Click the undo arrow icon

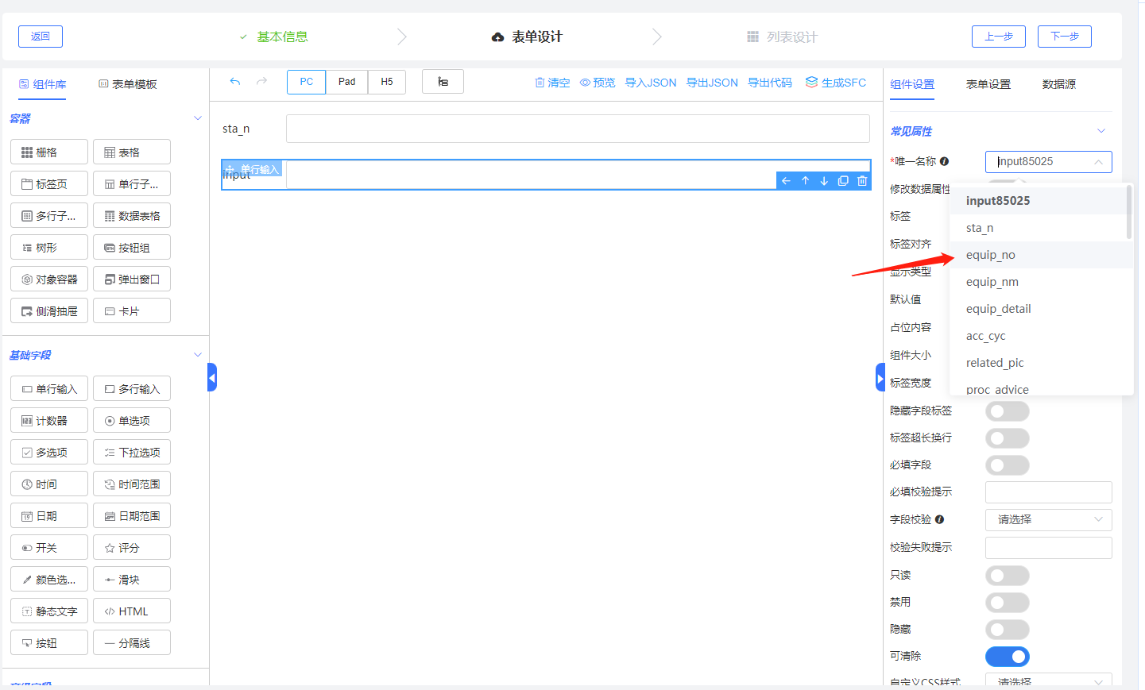point(234,82)
